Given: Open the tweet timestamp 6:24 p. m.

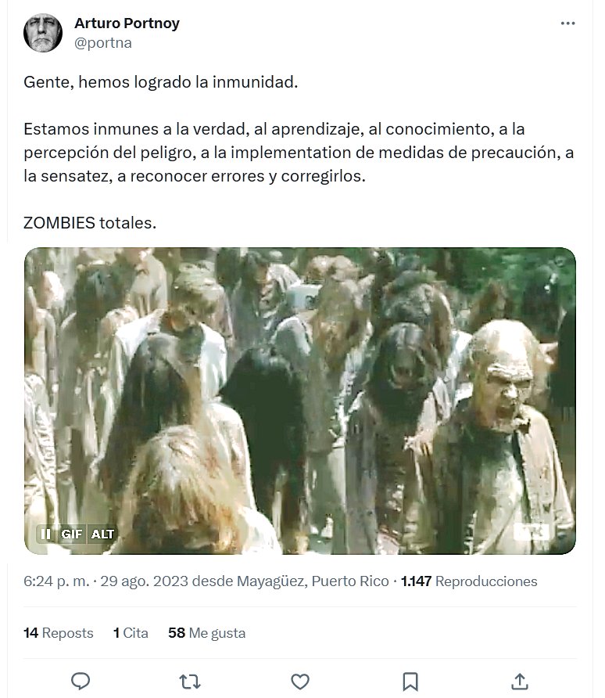Looking at the screenshot, I should pos(56,581).
